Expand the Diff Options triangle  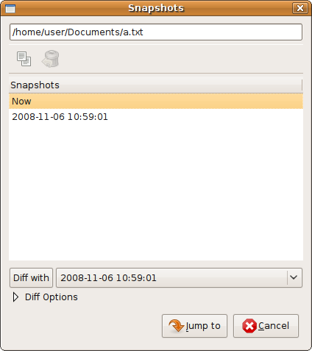pyautogui.click(x=15, y=297)
